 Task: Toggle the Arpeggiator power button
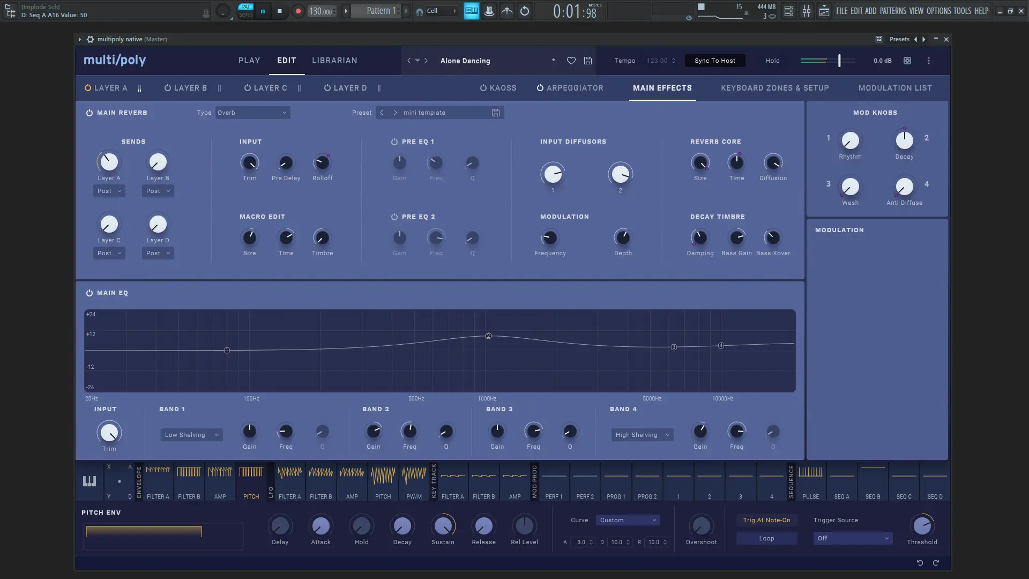tap(540, 88)
